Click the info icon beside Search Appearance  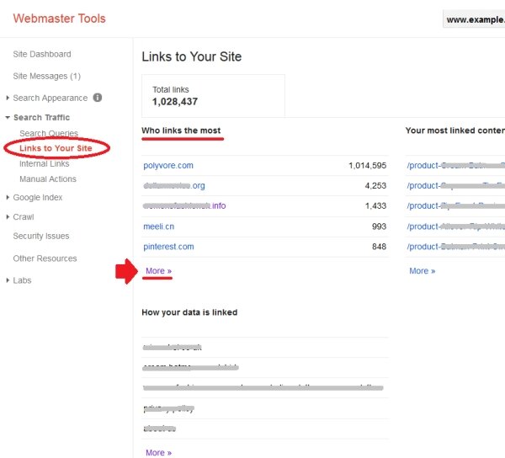tap(98, 98)
